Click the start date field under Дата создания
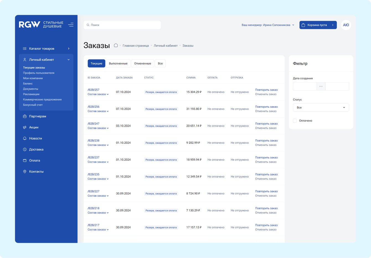The height and width of the screenshot is (258, 371). (x=305, y=86)
